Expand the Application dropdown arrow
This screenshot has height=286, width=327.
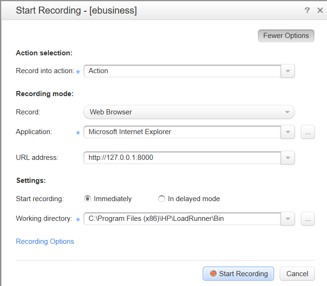point(288,132)
